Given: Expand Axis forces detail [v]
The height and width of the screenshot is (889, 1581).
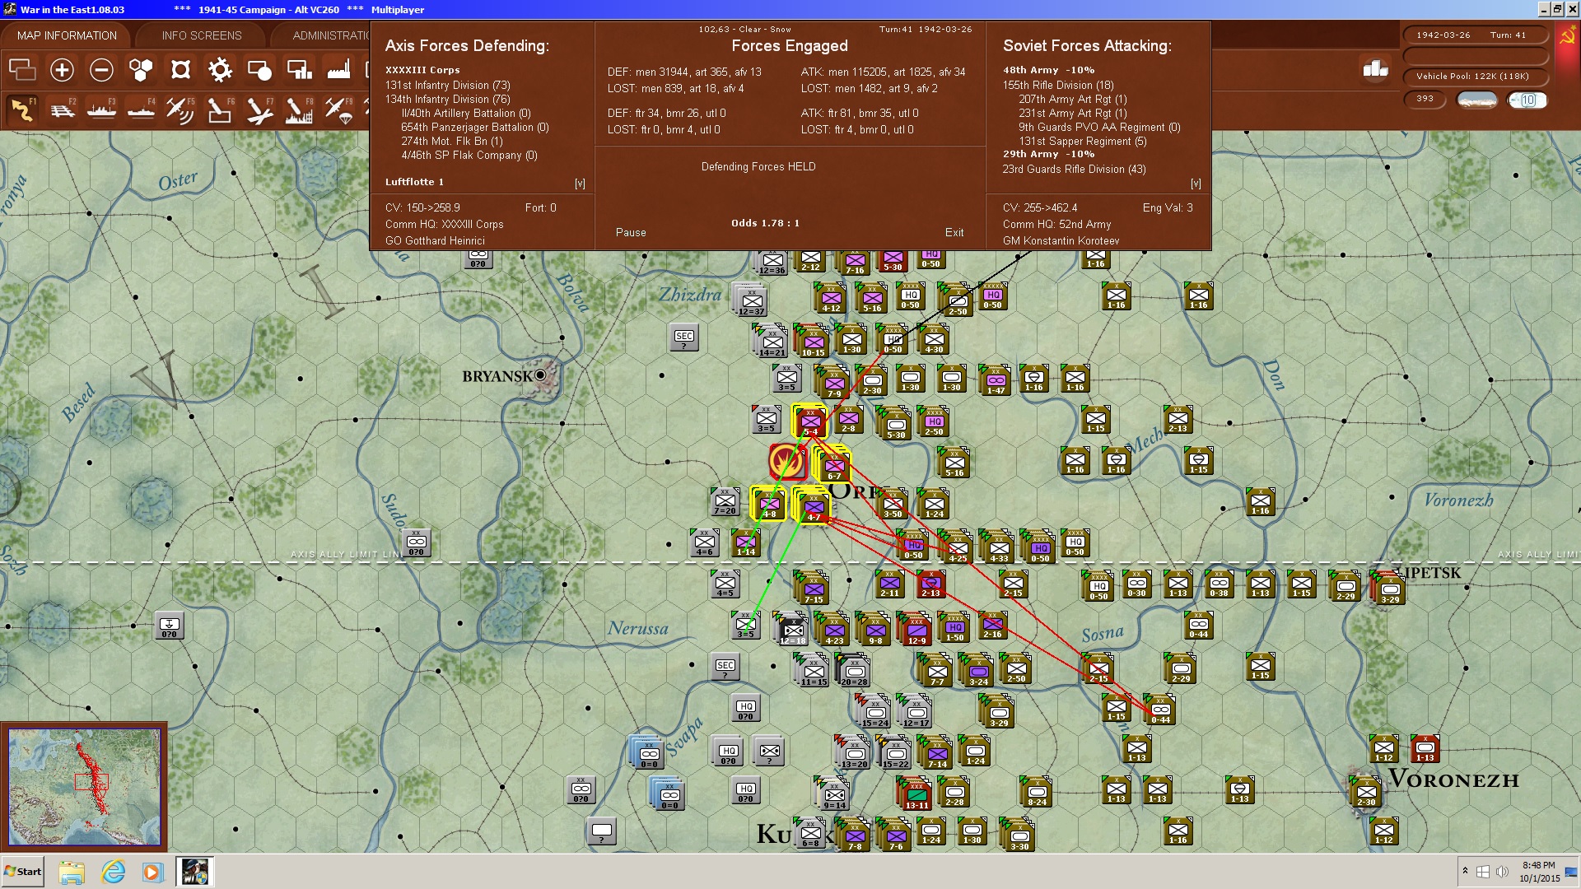Looking at the screenshot, I should click(580, 184).
